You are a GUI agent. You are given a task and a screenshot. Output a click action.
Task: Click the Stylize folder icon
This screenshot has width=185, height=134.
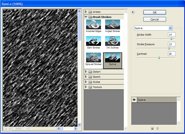(x=90, y=82)
